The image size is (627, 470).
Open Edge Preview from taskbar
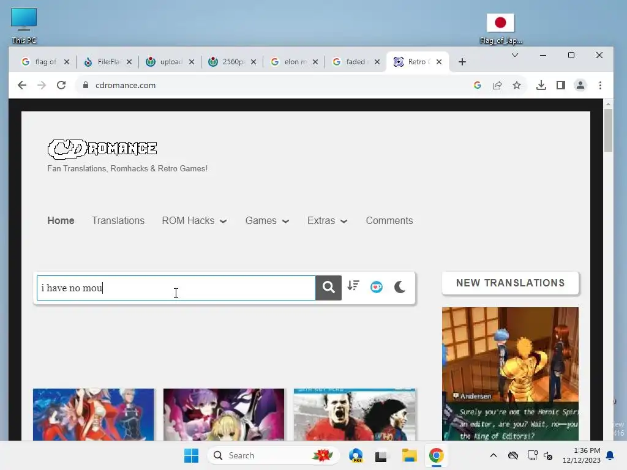(x=356, y=455)
